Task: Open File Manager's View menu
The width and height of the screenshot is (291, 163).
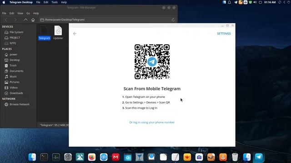Action: tap(20, 13)
